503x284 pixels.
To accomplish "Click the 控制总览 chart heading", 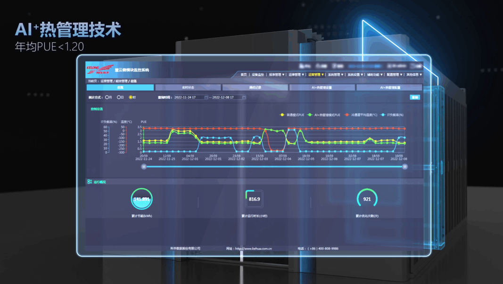I will (x=97, y=109).
